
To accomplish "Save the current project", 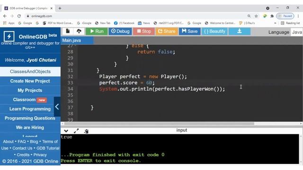I will 189,31.
